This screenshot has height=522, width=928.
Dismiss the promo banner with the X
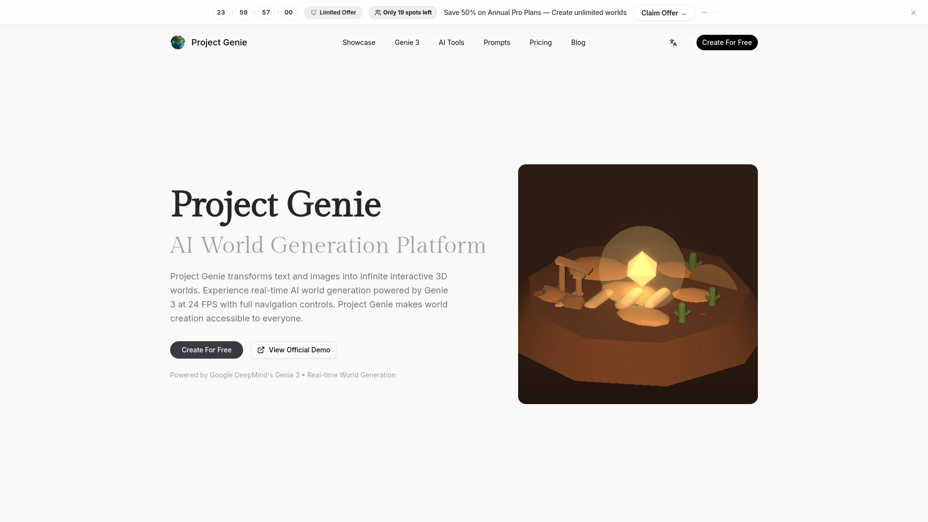[x=913, y=13]
